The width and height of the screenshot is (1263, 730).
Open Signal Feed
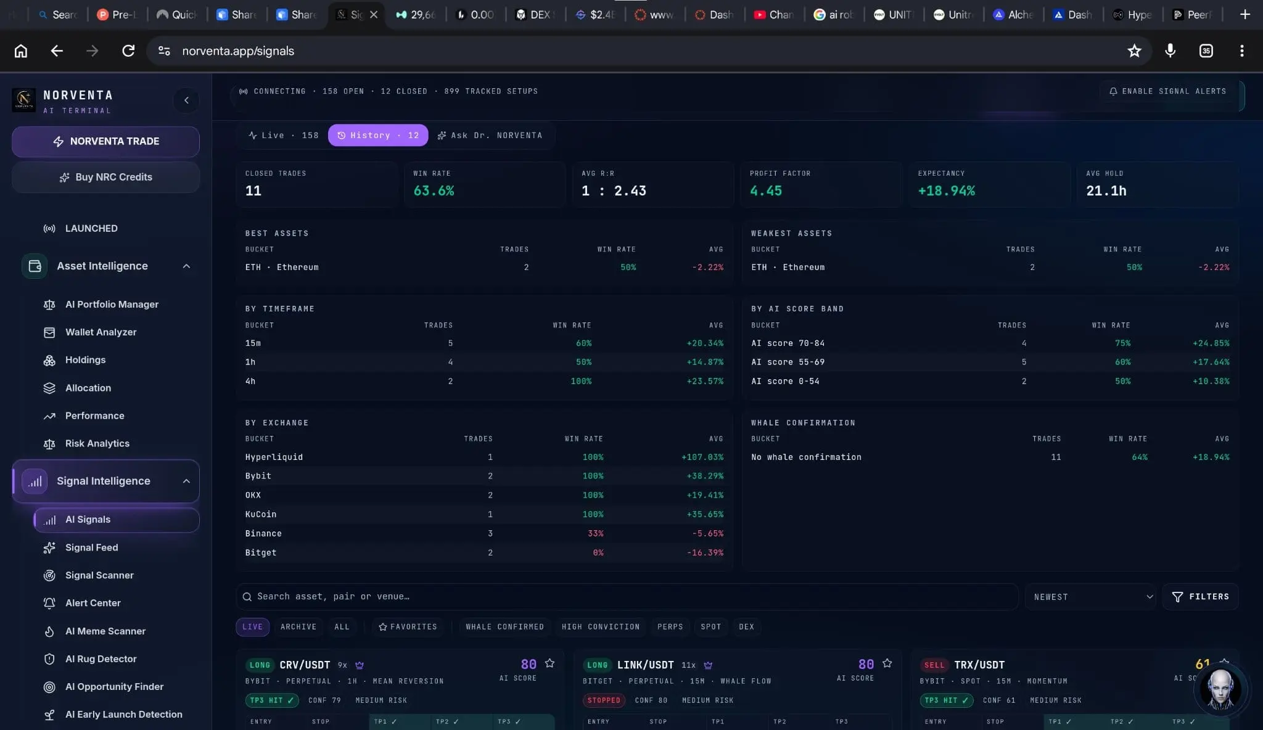click(91, 547)
